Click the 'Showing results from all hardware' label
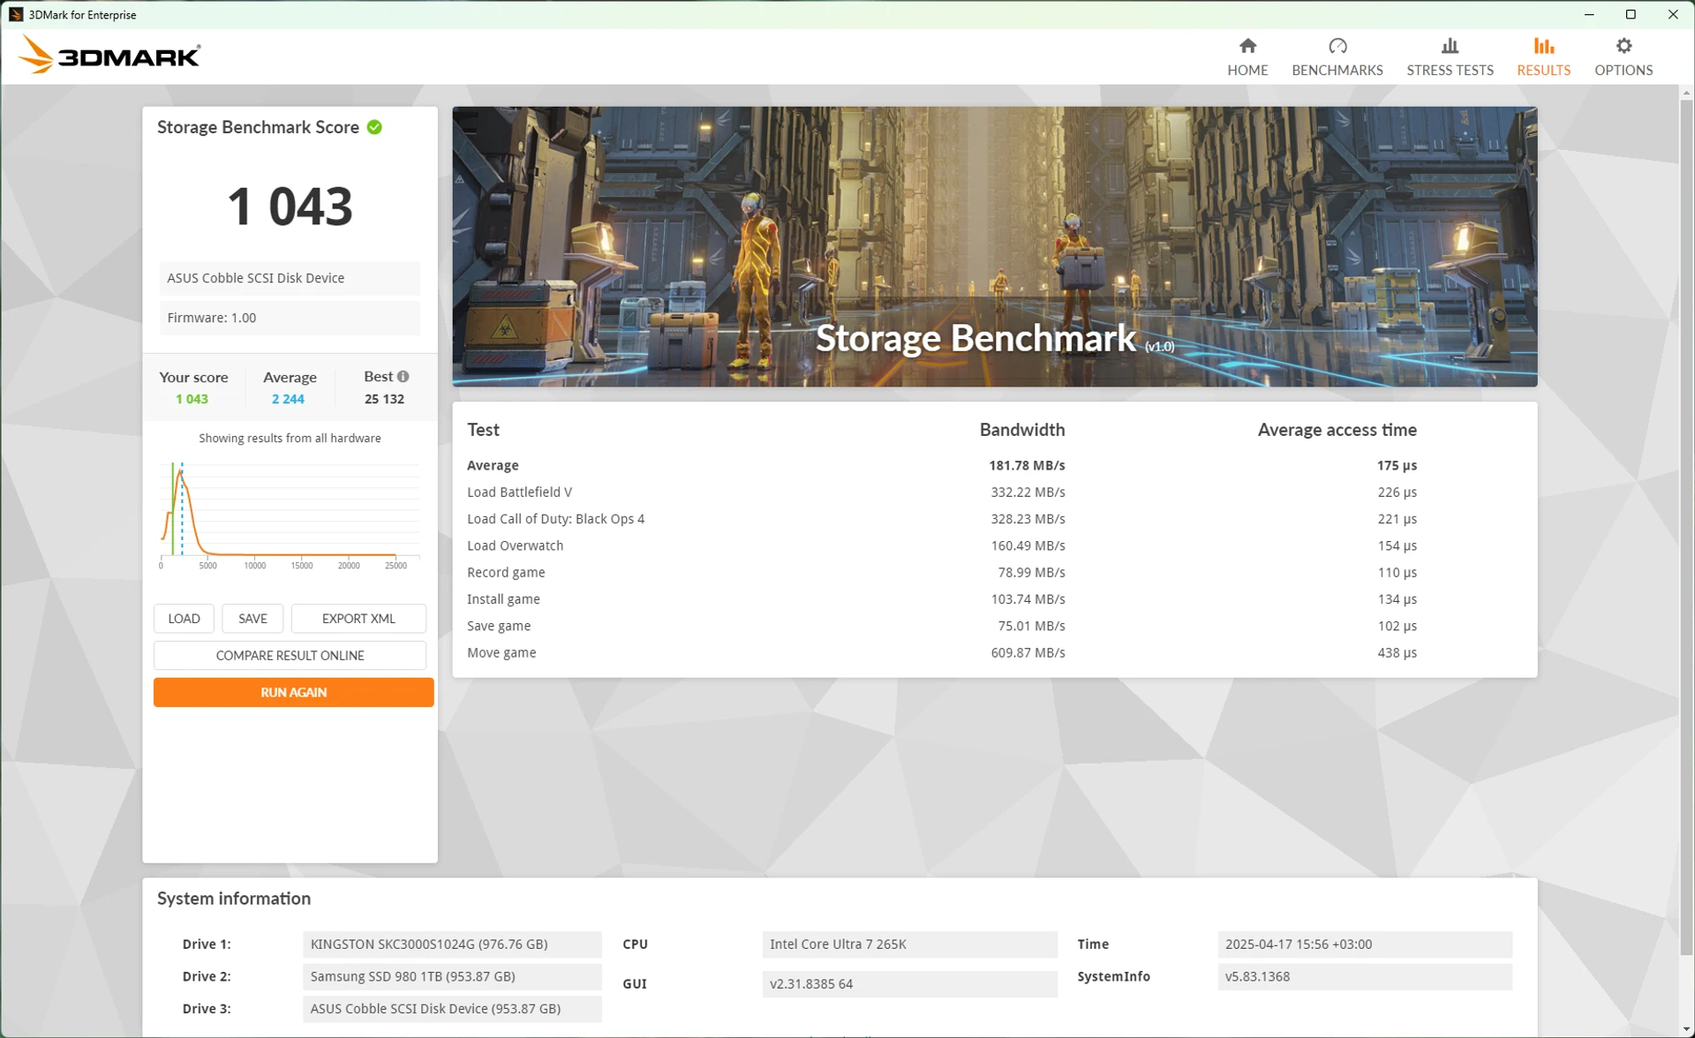The image size is (1695, 1038). pyautogui.click(x=290, y=438)
